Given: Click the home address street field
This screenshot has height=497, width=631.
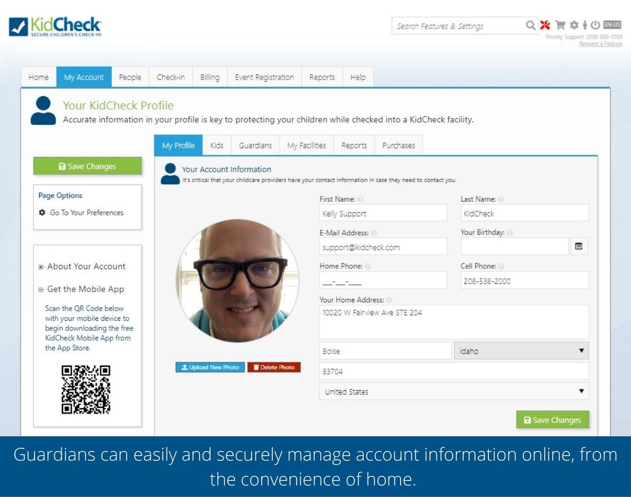Looking at the screenshot, I should click(454, 322).
